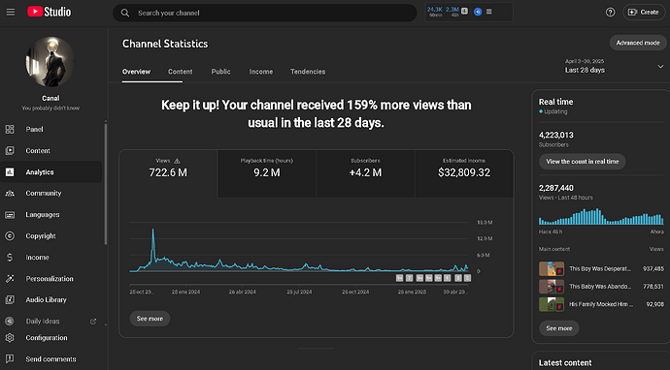The width and height of the screenshot is (670, 370).
Task: Click the sidebar vertical scrollbar
Action: click(106, 183)
